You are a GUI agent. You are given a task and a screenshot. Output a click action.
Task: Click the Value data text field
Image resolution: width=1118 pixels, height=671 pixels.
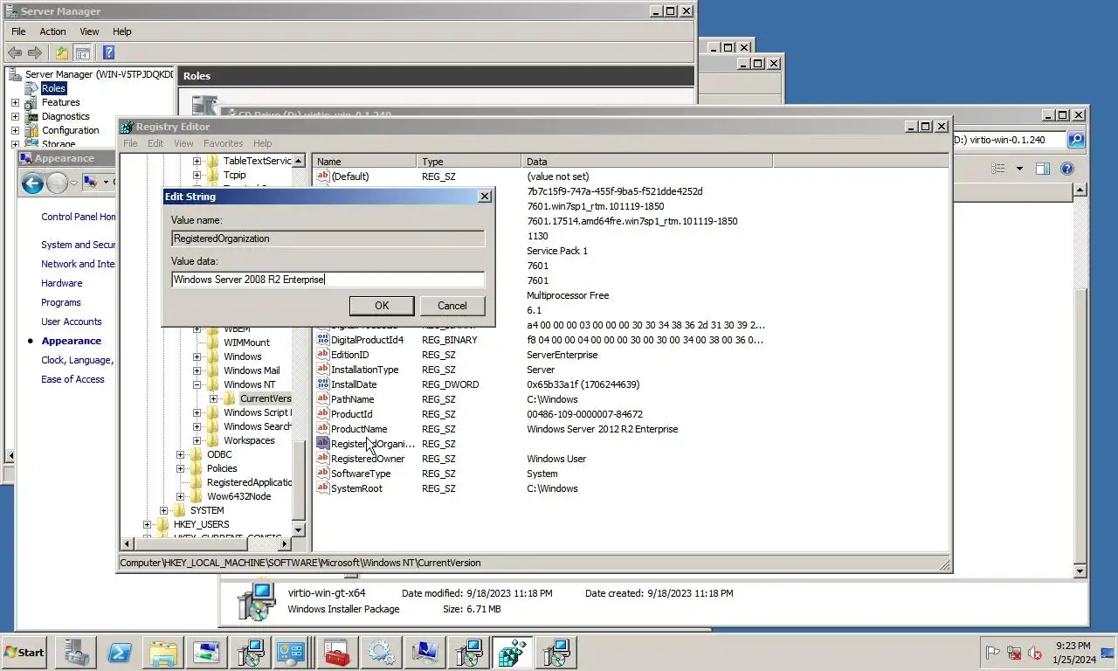328,280
